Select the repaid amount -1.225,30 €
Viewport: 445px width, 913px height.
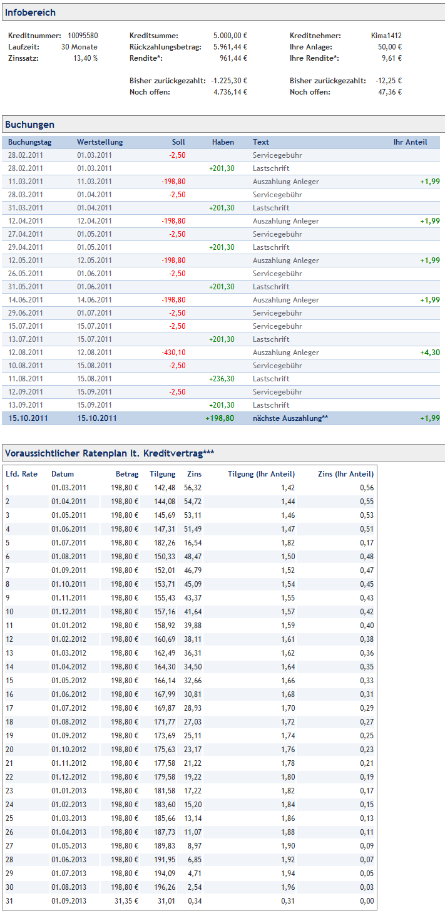[x=229, y=81]
